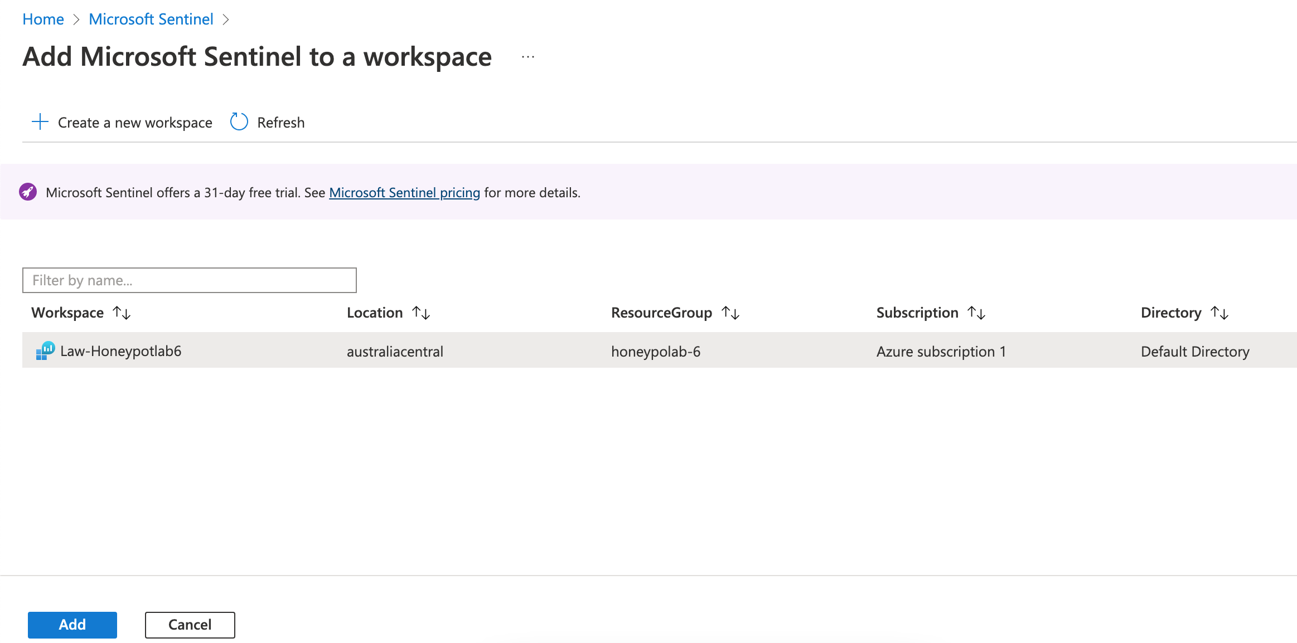Click the Directory column sort arrows

point(1219,313)
